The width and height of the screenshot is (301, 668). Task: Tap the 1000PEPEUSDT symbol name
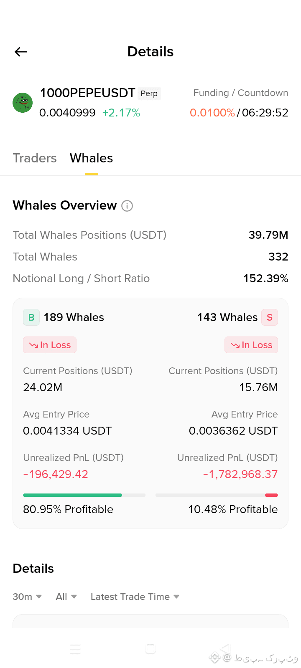point(87,93)
